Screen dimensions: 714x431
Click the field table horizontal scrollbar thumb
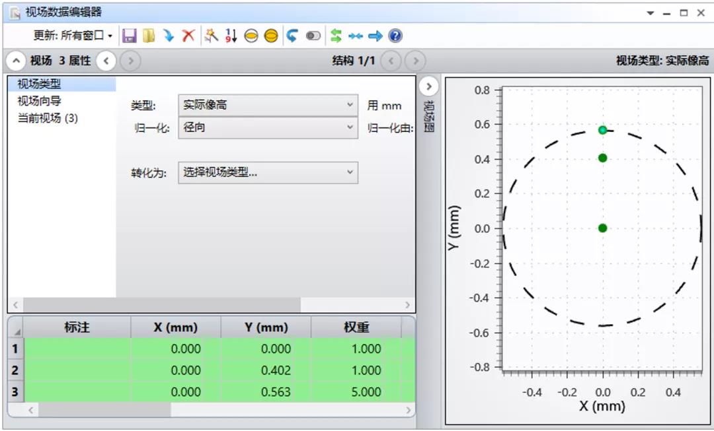104,410
